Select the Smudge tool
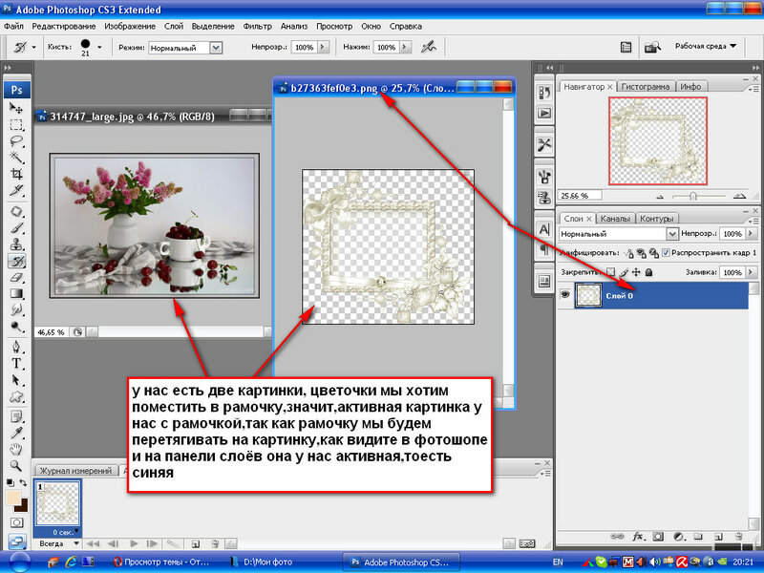 point(16,309)
